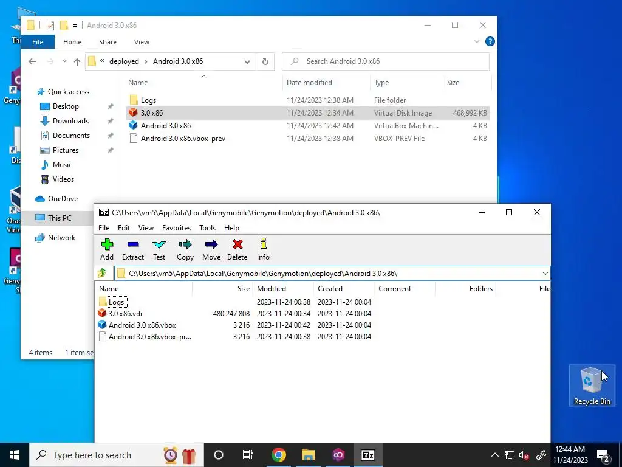The width and height of the screenshot is (622, 467).
Task: Sort 7-Zip list by Modified column
Action: pyautogui.click(x=272, y=289)
